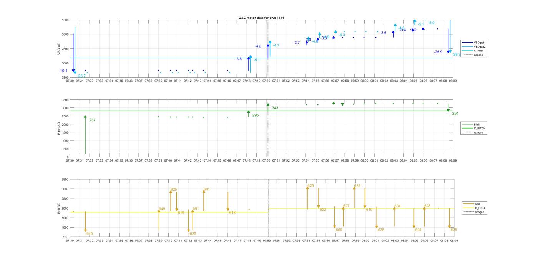Click the '-3.7' VBD data label

pyautogui.click(x=296, y=43)
